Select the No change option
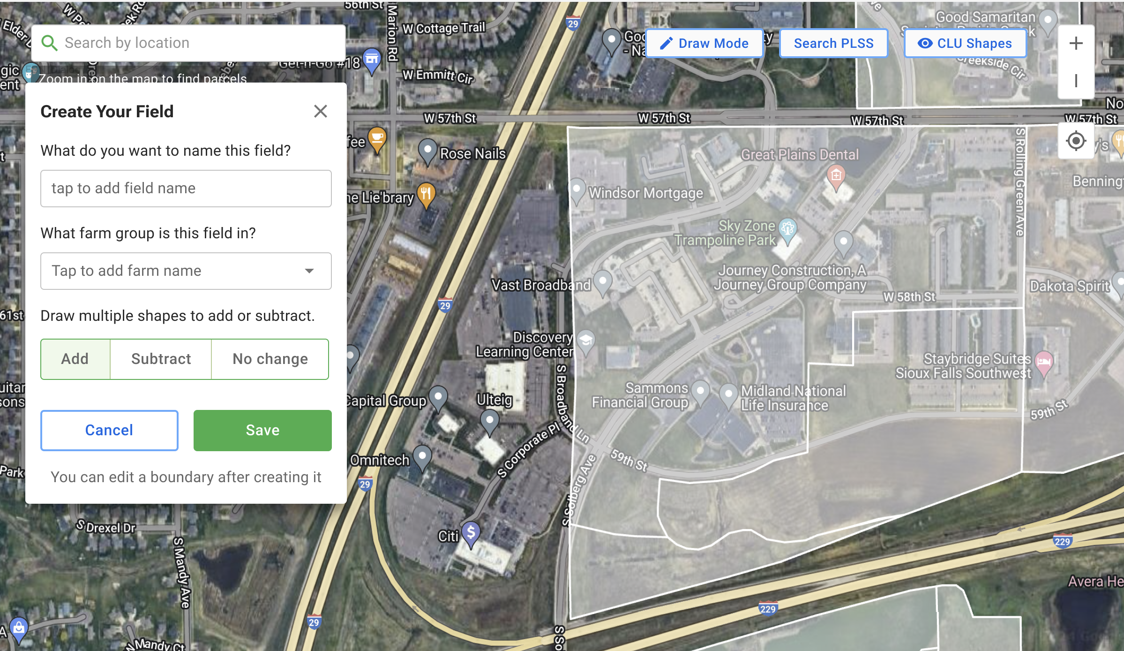The image size is (1124, 651). (270, 359)
